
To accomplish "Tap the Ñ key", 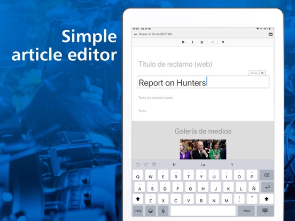I will pyautogui.click(x=254, y=187).
